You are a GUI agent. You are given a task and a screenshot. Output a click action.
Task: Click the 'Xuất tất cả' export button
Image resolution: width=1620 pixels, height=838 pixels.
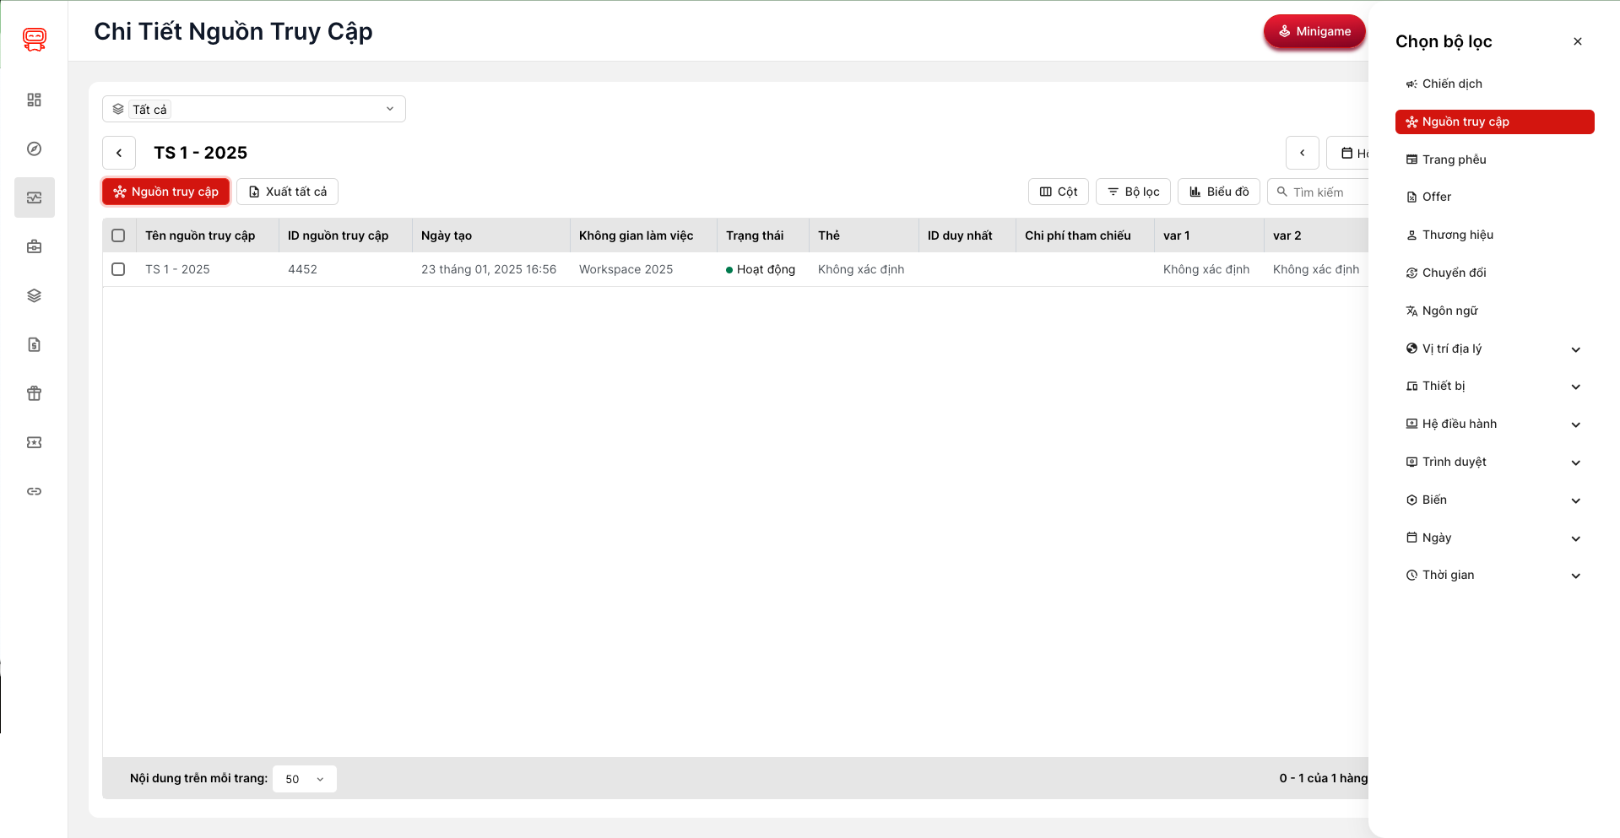[x=287, y=192]
